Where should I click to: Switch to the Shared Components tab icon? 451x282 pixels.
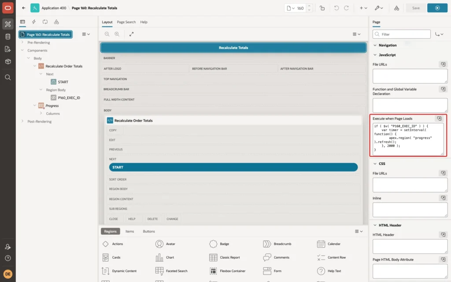tap(56, 22)
